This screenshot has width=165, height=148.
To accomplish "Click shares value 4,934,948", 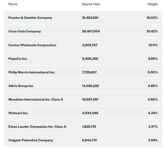I will 90,113.
